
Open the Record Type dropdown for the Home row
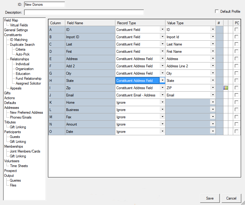point(162,102)
